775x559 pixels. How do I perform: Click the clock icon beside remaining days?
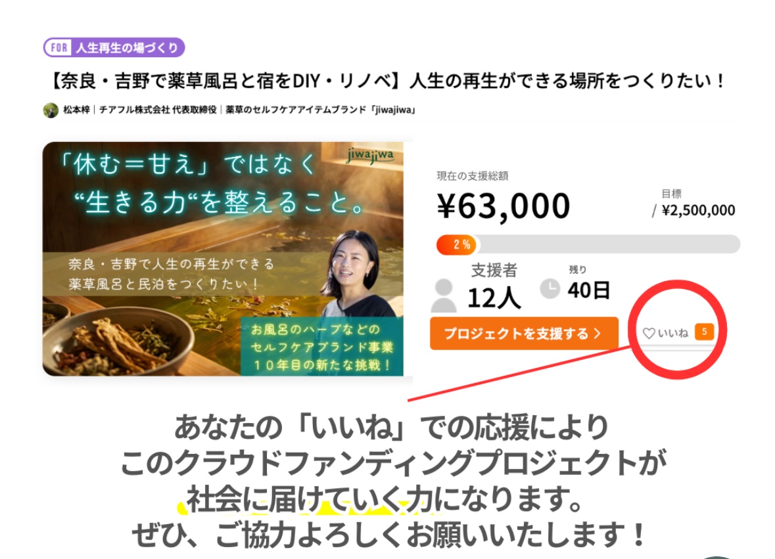click(x=549, y=288)
